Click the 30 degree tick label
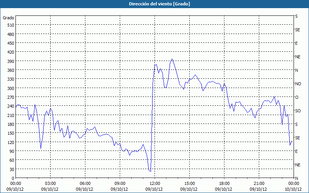This screenshot has width=309, height=193. (12, 169)
